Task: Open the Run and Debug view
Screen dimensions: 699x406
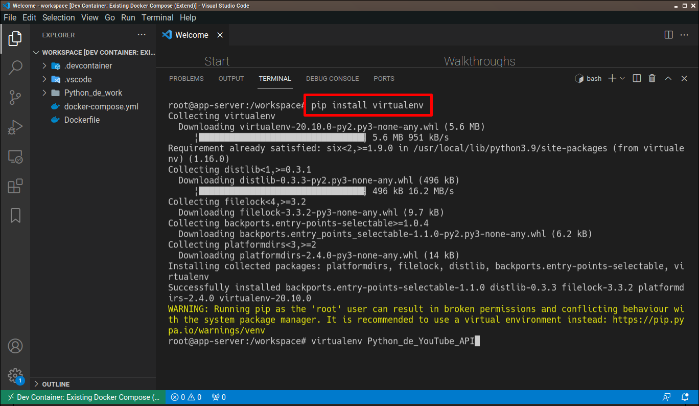Action: point(15,126)
